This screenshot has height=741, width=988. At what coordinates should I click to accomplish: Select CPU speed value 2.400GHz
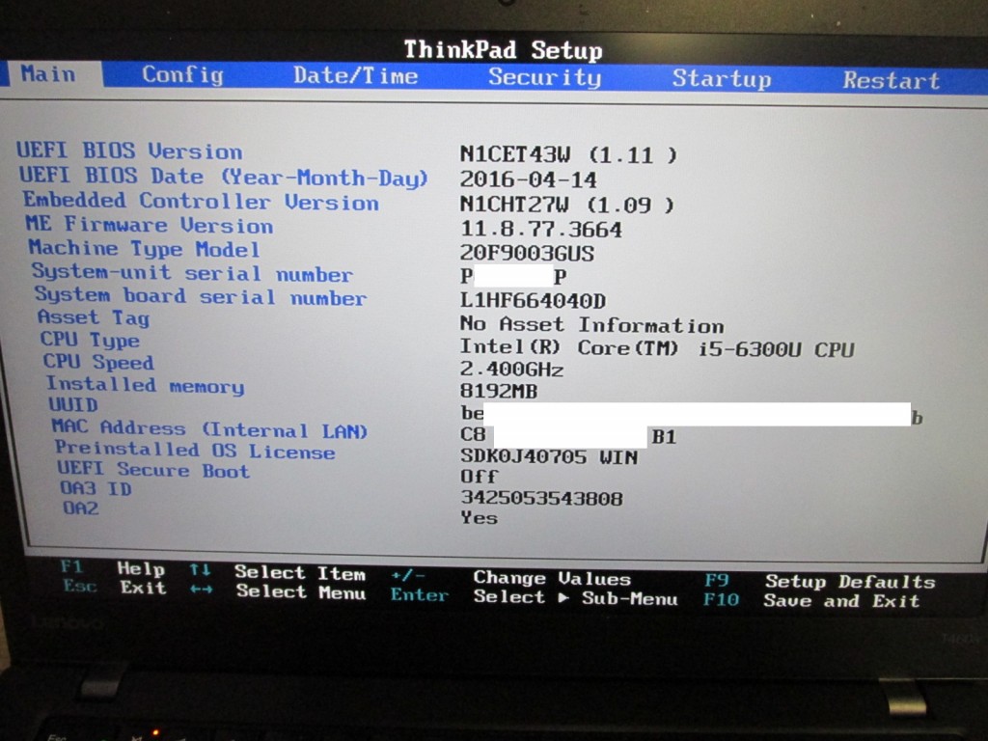coord(511,369)
